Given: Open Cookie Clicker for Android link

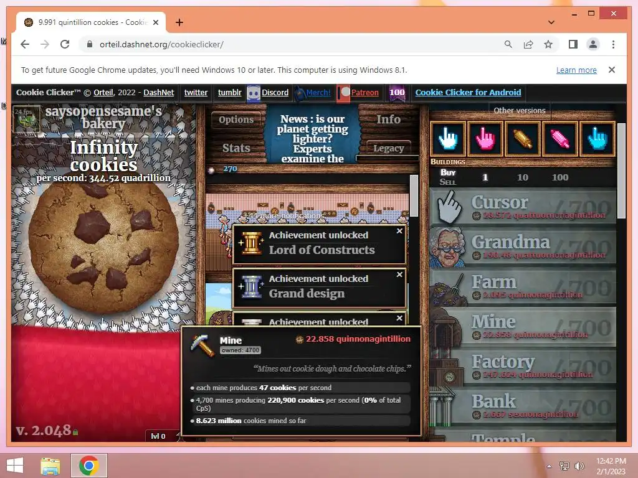Looking at the screenshot, I should coord(468,92).
